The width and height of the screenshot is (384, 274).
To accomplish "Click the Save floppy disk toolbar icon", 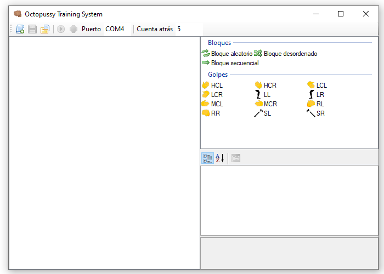I will (32, 29).
